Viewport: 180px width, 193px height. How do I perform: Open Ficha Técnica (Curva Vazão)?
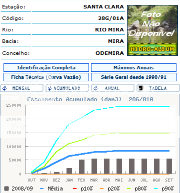click(x=46, y=77)
